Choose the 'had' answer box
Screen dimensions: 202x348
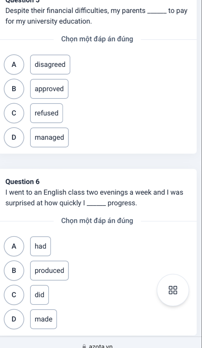(x=40, y=246)
